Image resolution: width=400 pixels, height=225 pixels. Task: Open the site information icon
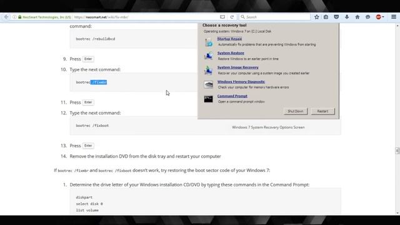point(14,17)
